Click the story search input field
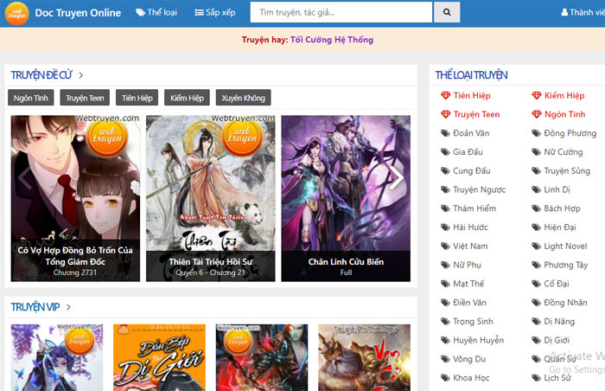Viewport: 605px width, 391px height. pyautogui.click(x=341, y=13)
